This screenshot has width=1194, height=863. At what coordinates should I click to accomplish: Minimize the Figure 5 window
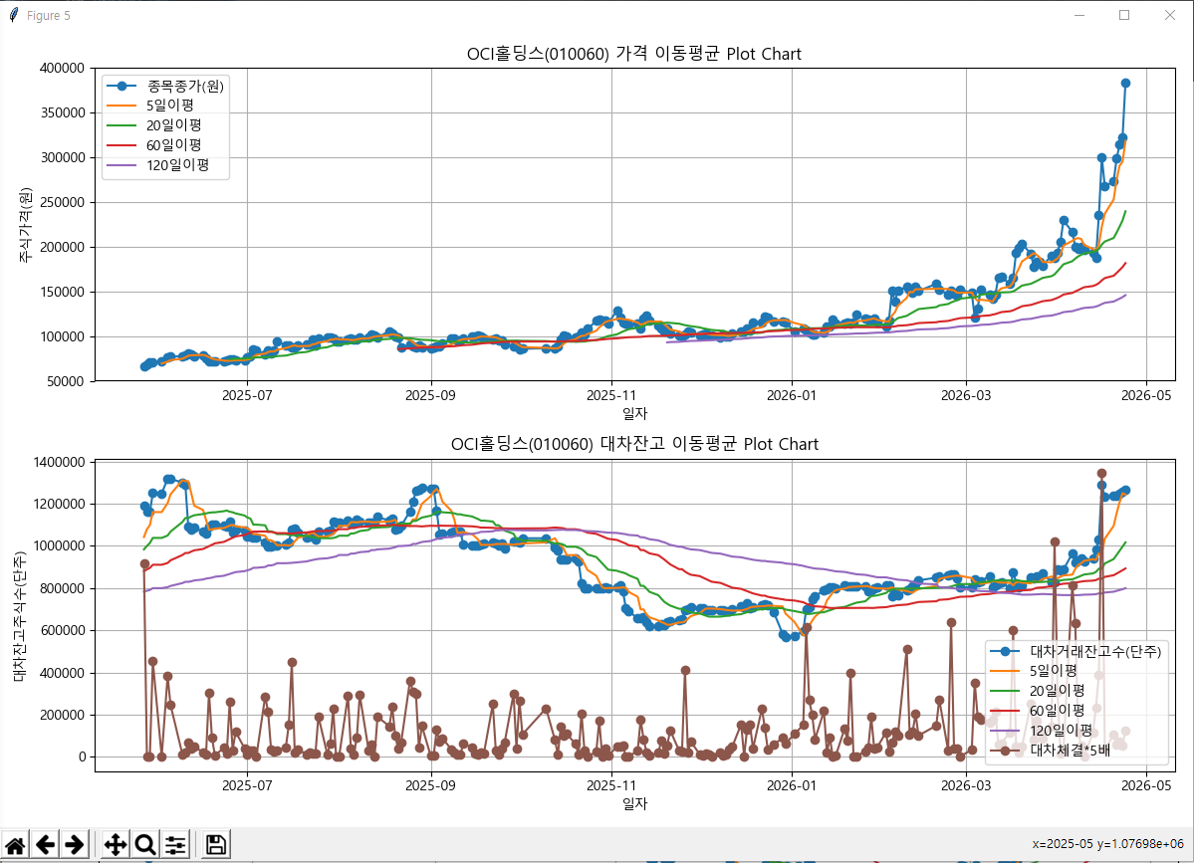1079,15
